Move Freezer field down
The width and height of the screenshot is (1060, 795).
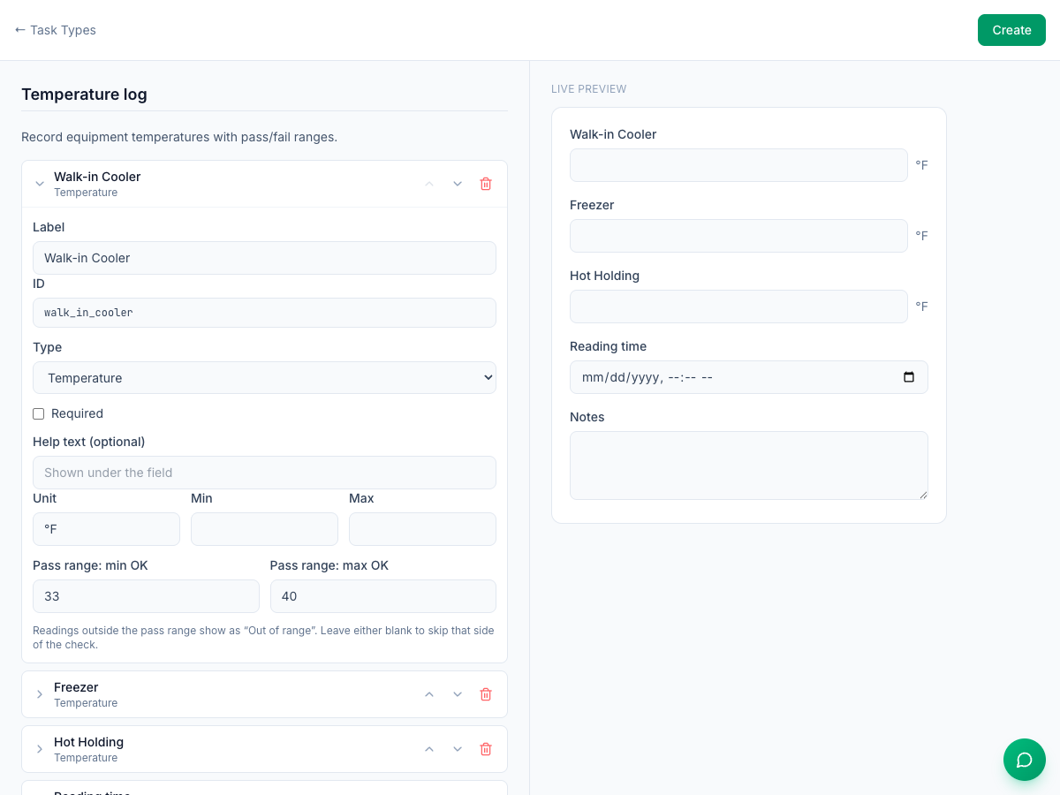click(458, 694)
